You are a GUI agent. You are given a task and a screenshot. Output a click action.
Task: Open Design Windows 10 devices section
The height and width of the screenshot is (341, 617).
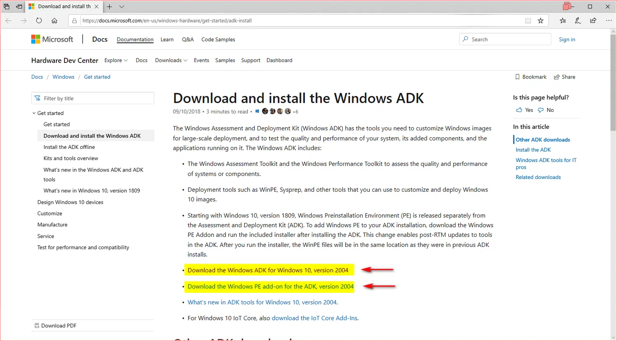click(70, 202)
